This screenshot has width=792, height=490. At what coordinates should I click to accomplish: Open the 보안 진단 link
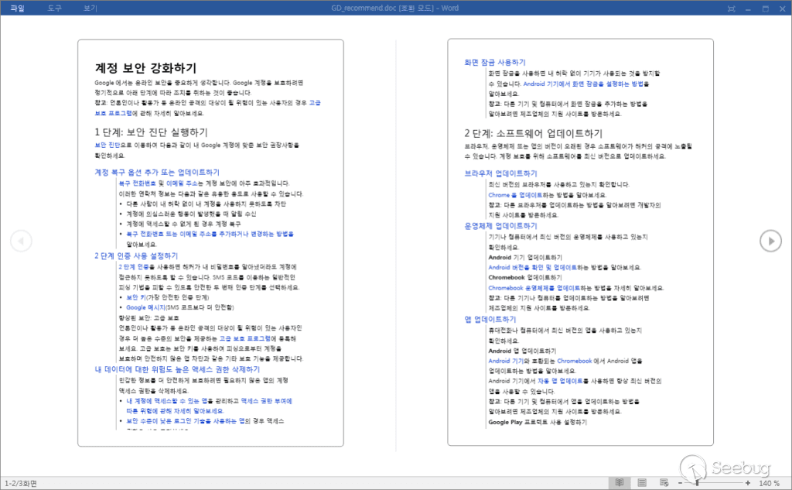pos(108,145)
